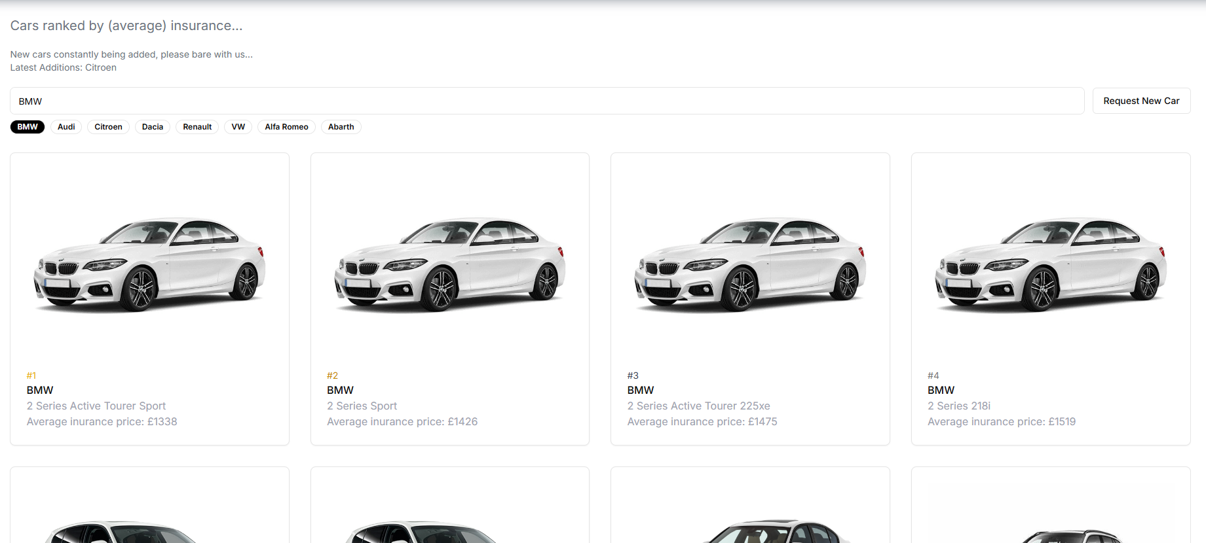The image size is (1206, 543).
Task: Click '2 Series Active Tourer Sport' model name
Action: [x=96, y=406]
